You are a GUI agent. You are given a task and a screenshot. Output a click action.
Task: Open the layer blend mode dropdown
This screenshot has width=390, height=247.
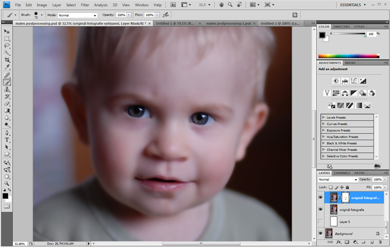[338, 180]
